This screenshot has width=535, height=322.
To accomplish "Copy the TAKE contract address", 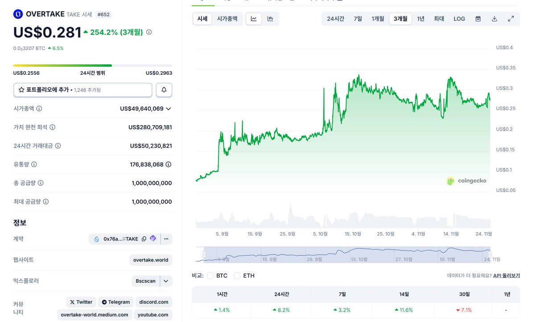I will [144, 239].
